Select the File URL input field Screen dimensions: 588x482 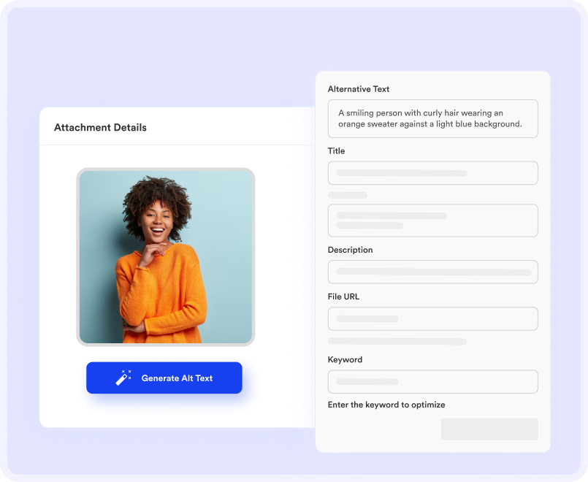point(432,318)
